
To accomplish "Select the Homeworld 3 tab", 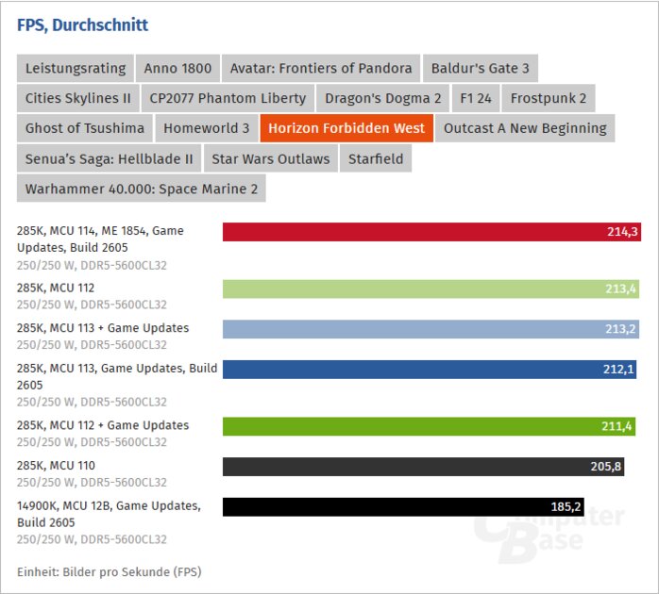I will pyautogui.click(x=207, y=128).
